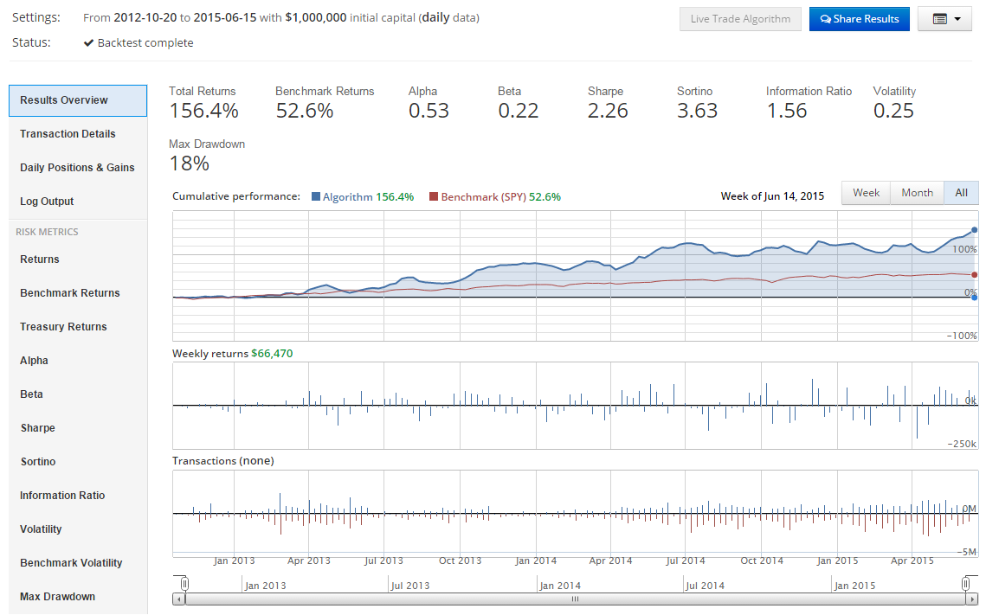
Task: Open Transaction Details in the sidebar
Action: pos(68,134)
